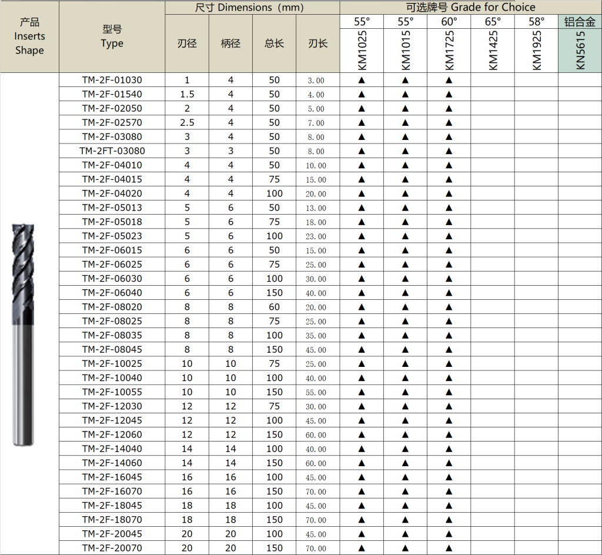Select type cell TM-2F-16045
The width and height of the screenshot is (602, 555).
pyautogui.click(x=112, y=477)
